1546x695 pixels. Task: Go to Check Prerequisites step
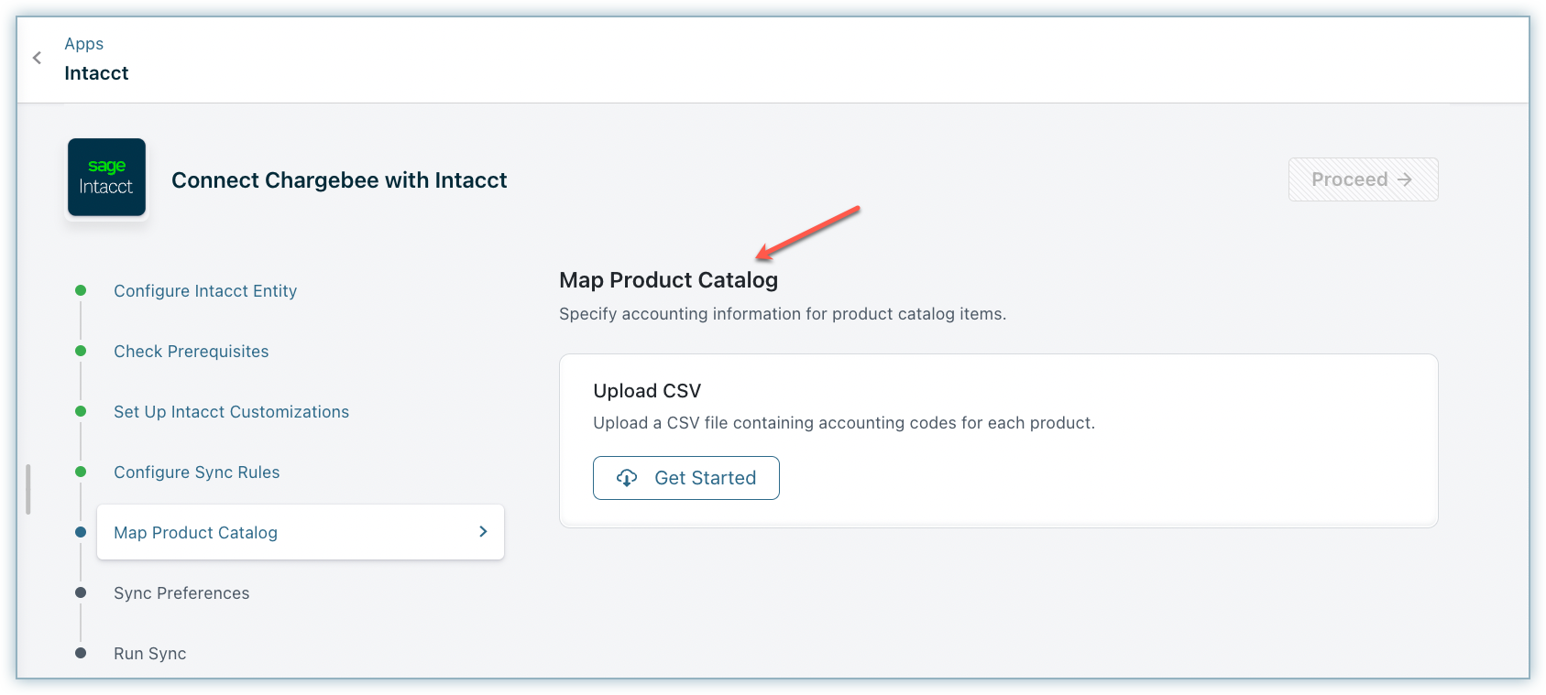tap(191, 352)
